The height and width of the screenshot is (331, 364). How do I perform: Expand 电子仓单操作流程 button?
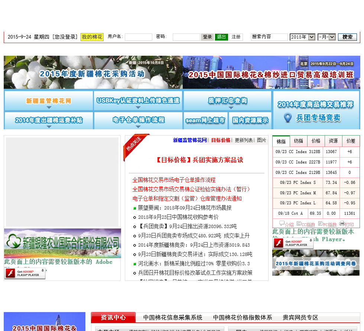(138, 120)
